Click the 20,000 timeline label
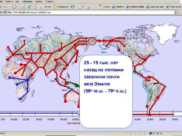This screenshot has height=136, width=182. pyautogui.click(x=162, y=119)
